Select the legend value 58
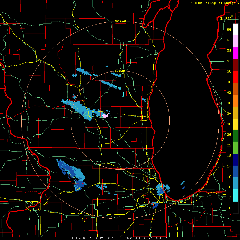Image resolution: width=240 pixels, height=240 pixels. coord(229,50)
